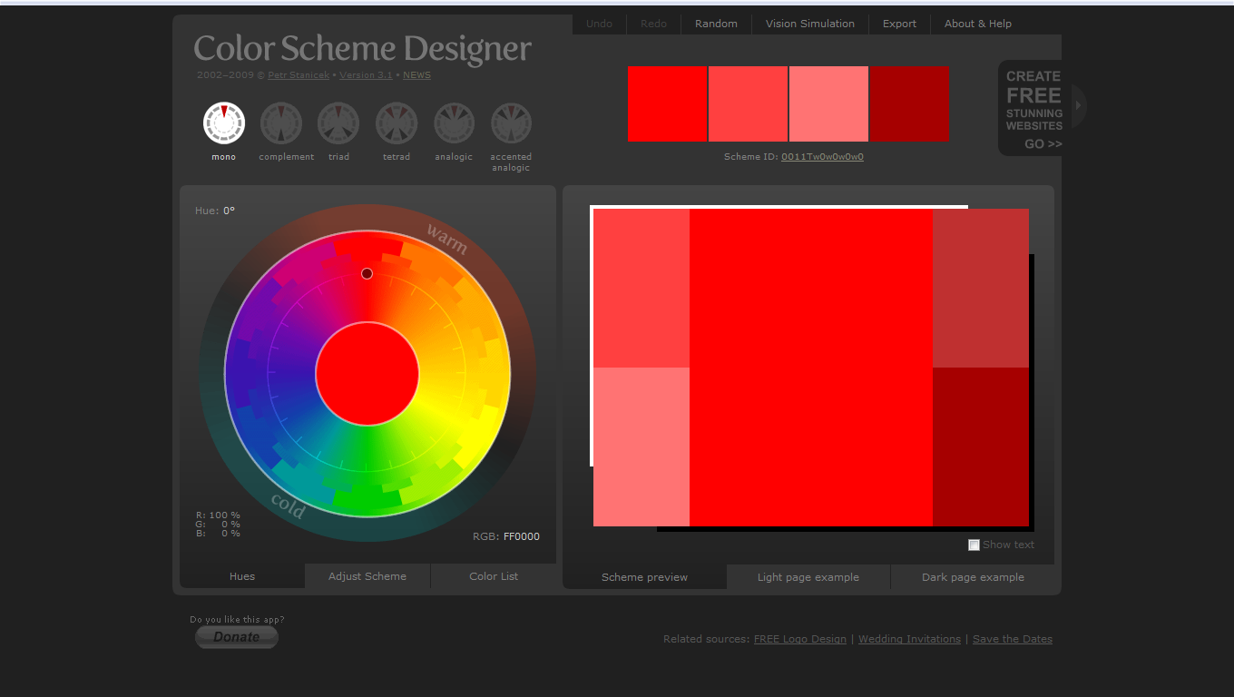
Task: Expand the side ad panel arrow
Action: (1079, 105)
